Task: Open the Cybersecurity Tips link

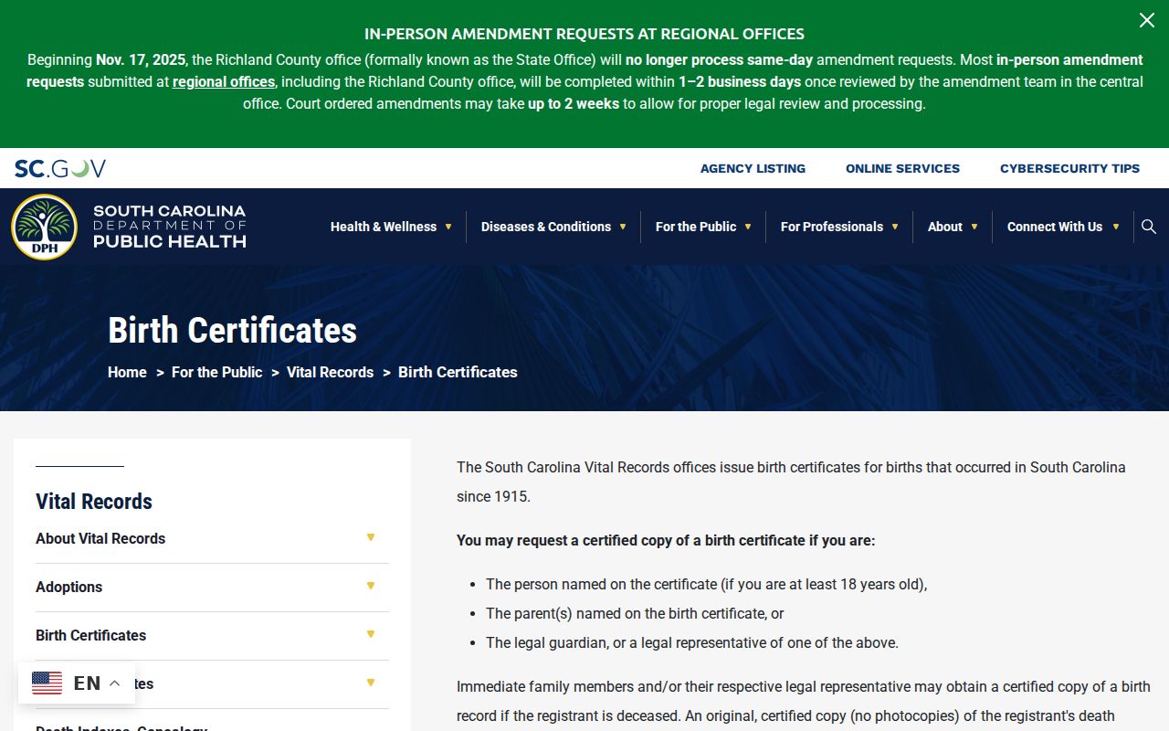Action: click(1069, 168)
